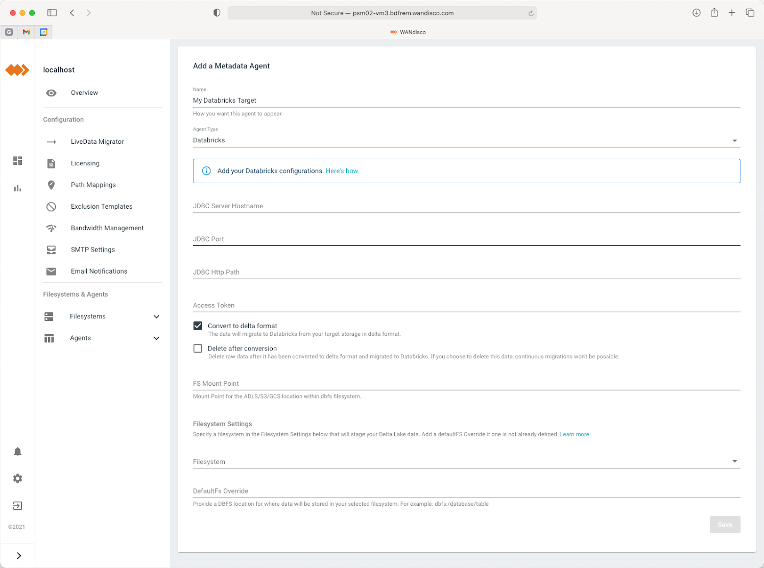Go to Bandwidth Management settings

(x=107, y=228)
